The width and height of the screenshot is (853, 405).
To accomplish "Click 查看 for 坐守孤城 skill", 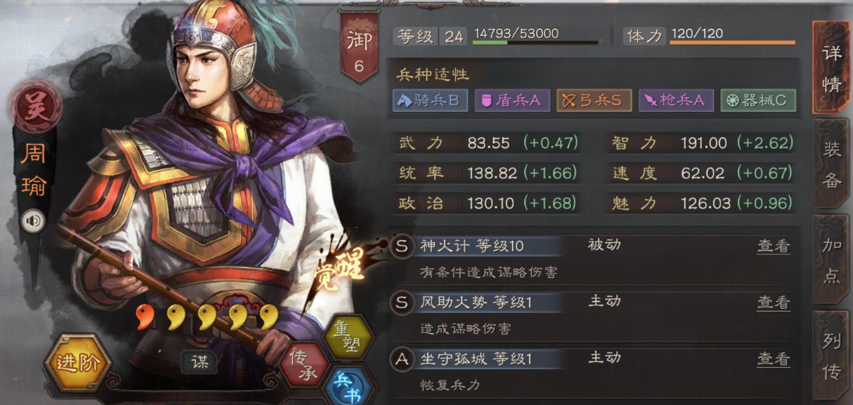I will pyautogui.click(x=774, y=359).
